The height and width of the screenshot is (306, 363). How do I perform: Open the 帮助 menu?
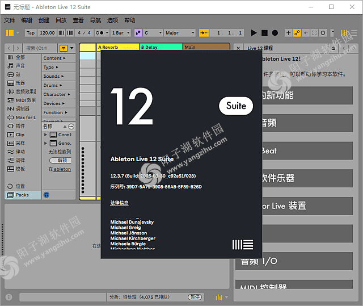(x=130, y=20)
